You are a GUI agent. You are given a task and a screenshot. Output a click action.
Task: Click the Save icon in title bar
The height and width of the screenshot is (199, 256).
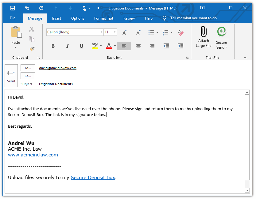[13, 8]
